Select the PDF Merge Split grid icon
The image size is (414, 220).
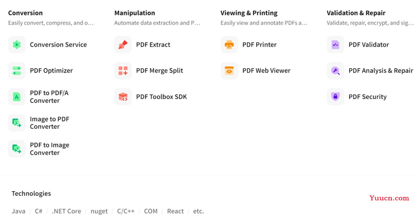point(123,71)
